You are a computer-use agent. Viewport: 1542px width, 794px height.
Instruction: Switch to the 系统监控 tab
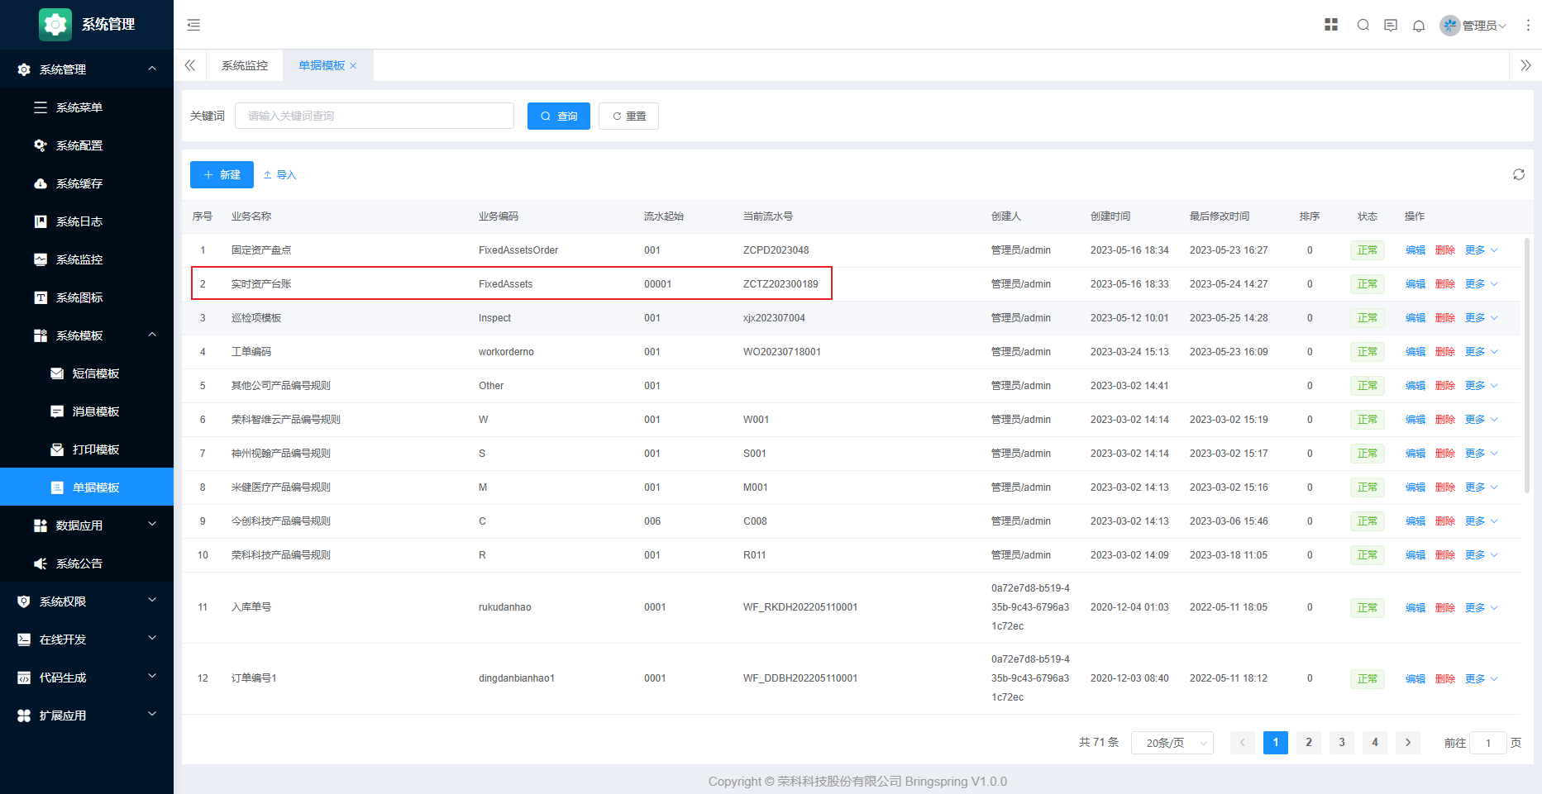pyautogui.click(x=245, y=65)
